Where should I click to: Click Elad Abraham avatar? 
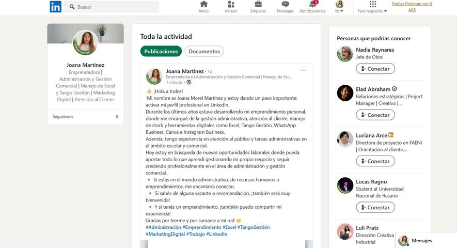point(345,93)
